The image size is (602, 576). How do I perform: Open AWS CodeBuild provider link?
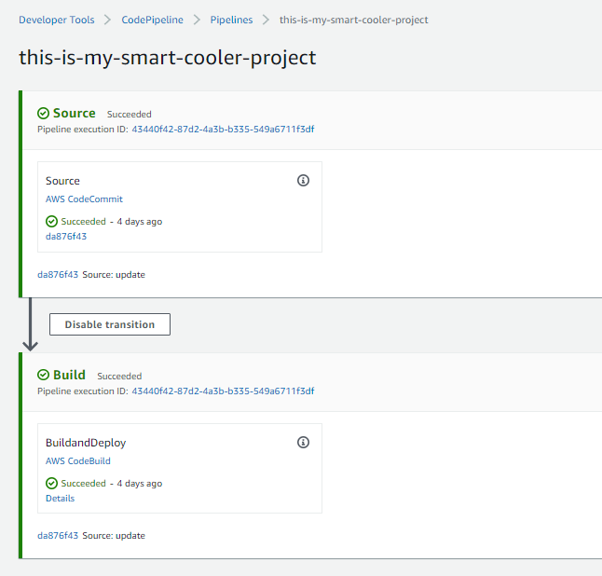coord(78,460)
